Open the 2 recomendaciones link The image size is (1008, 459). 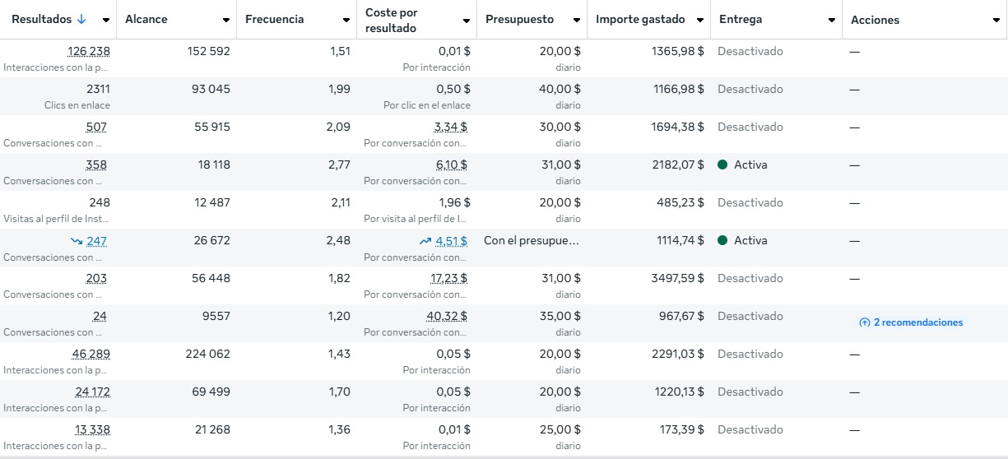tap(917, 323)
